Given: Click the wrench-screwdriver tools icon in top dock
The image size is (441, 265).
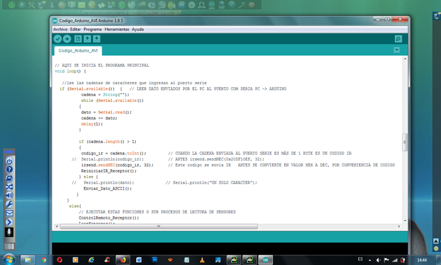Looking at the screenshot, I should point(31,5).
